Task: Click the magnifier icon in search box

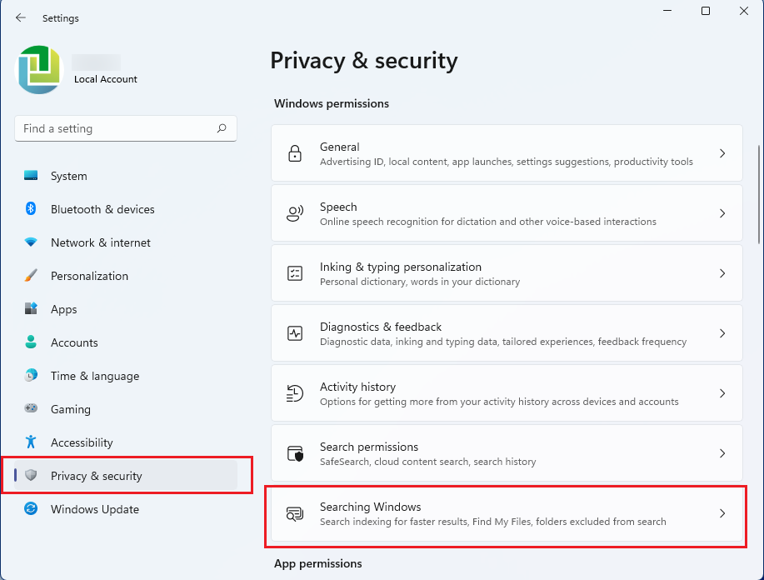Action: 222,128
